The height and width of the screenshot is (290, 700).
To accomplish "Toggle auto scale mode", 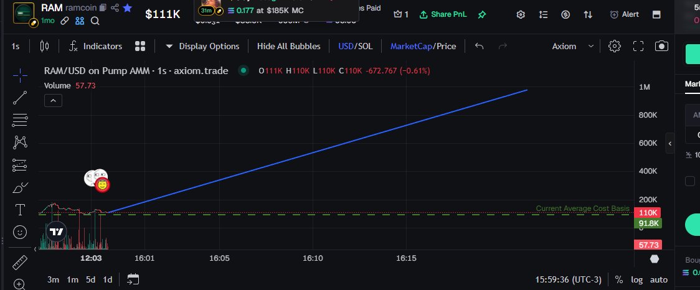I will click(x=659, y=280).
